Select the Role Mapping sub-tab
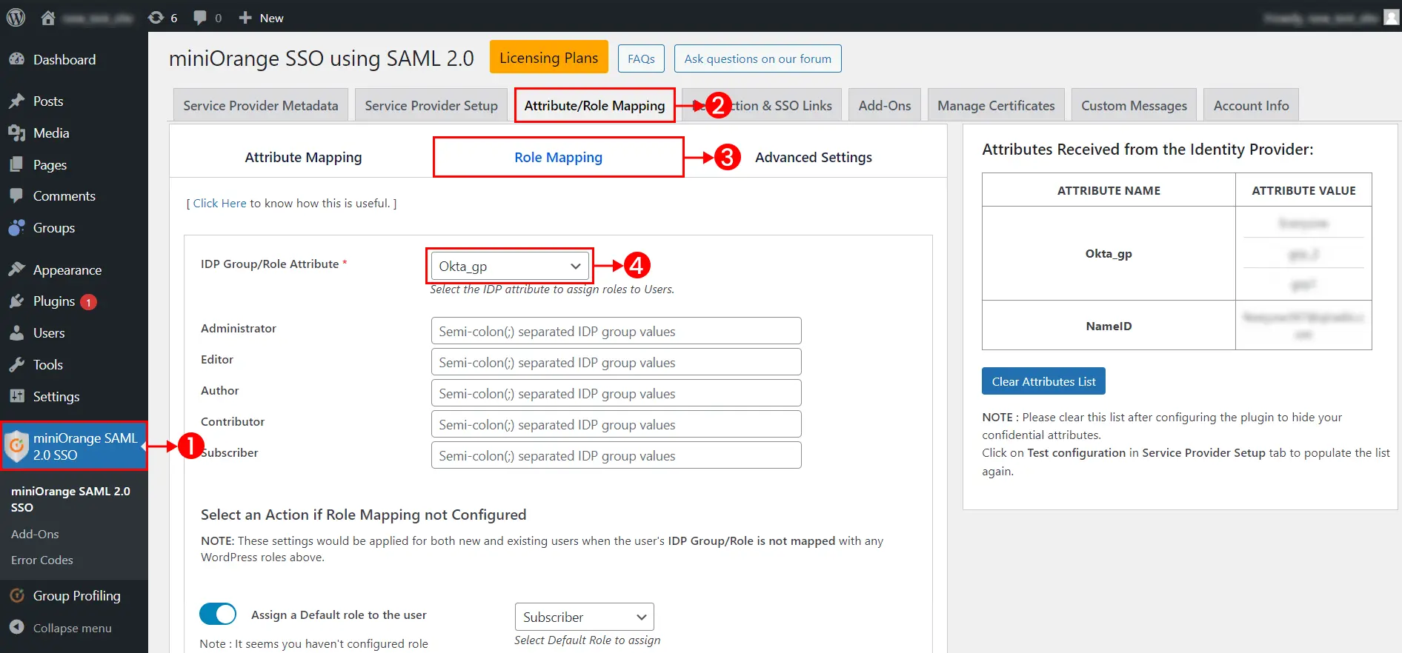1402x653 pixels. tap(558, 157)
